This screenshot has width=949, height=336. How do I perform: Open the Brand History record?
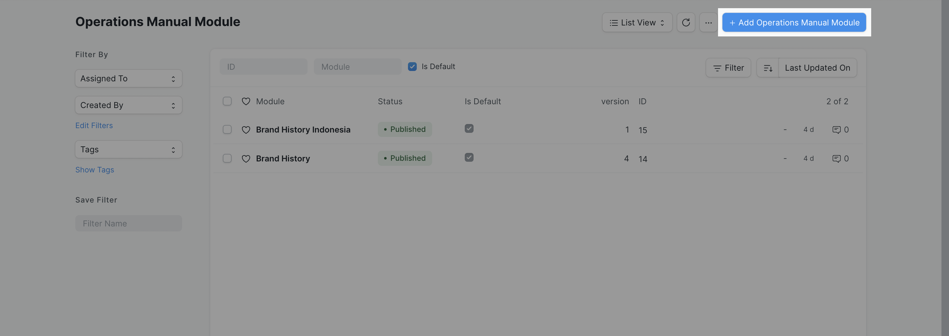[282, 159]
